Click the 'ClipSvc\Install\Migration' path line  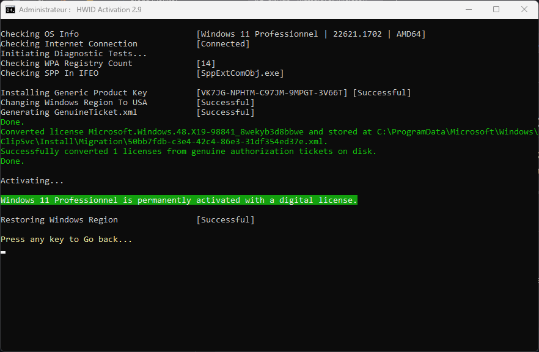[x=164, y=142]
